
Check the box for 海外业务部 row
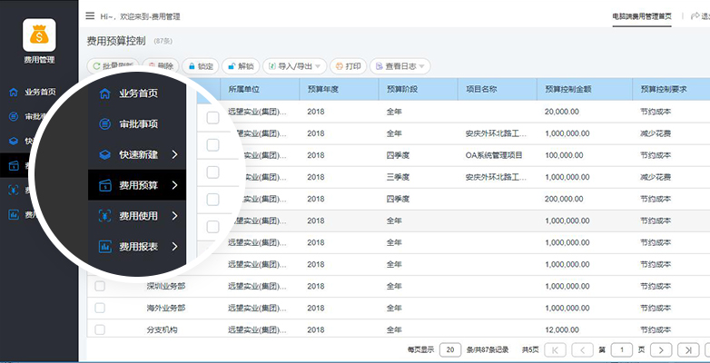pyautogui.click(x=100, y=308)
